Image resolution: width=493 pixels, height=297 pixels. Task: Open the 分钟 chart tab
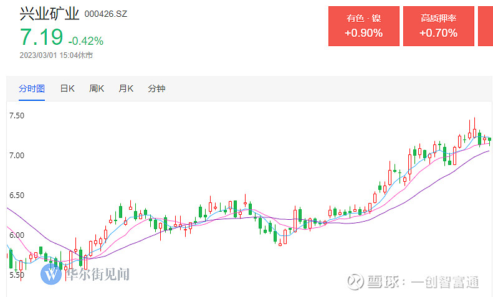[156, 89]
